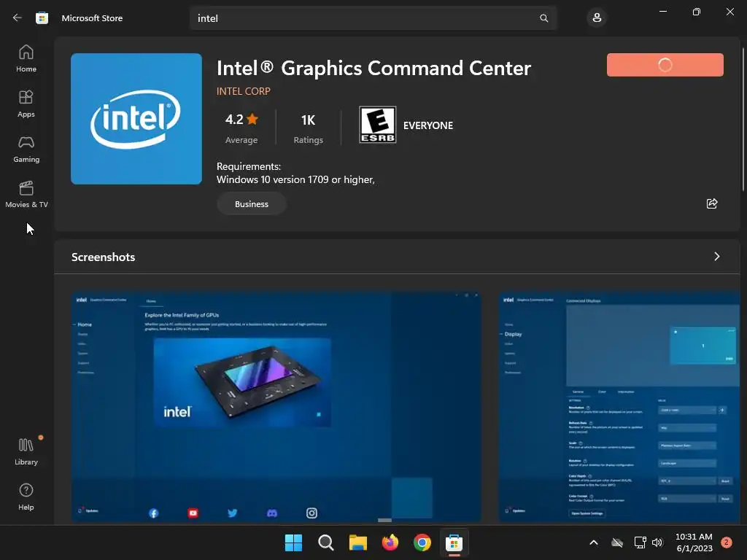Open Help in the sidebar
Image resolution: width=747 pixels, height=560 pixels.
(26, 497)
